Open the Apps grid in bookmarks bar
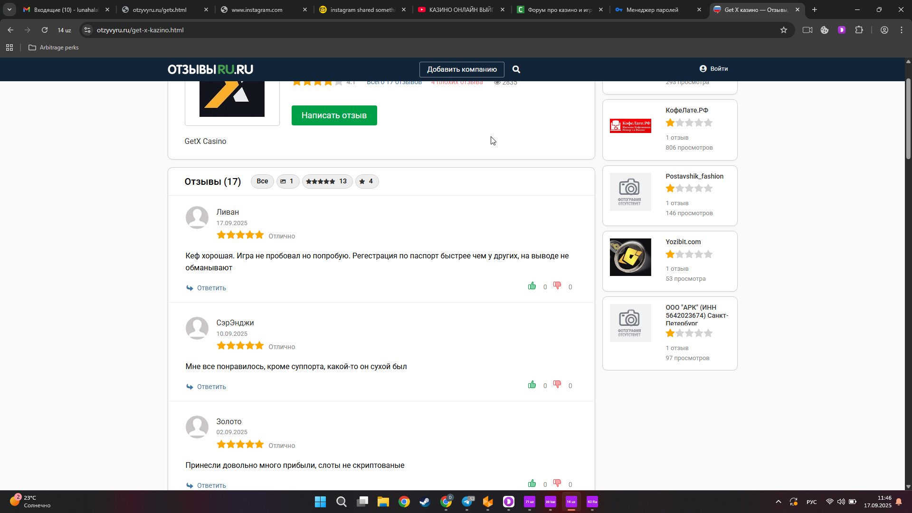The image size is (912, 513). (x=9, y=47)
